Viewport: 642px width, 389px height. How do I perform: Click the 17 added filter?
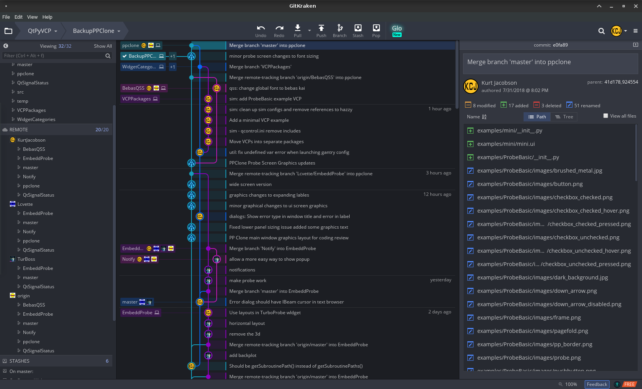pyautogui.click(x=515, y=105)
